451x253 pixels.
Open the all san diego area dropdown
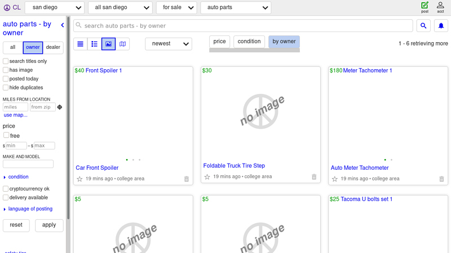(120, 7)
